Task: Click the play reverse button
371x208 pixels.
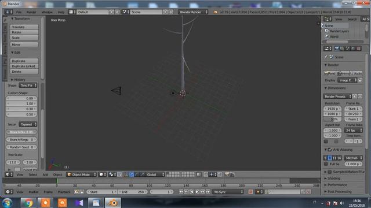Action: (192, 192)
